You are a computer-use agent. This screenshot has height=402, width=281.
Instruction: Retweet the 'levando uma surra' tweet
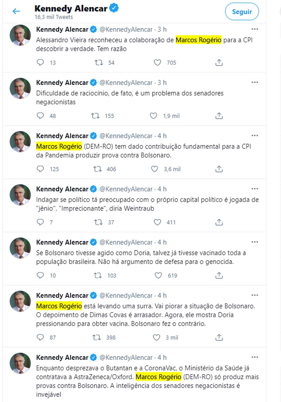(x=97, y=337)
